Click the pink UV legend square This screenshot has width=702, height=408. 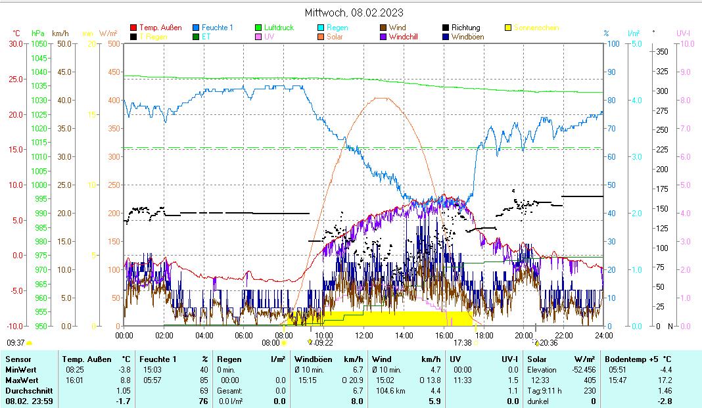258,37
